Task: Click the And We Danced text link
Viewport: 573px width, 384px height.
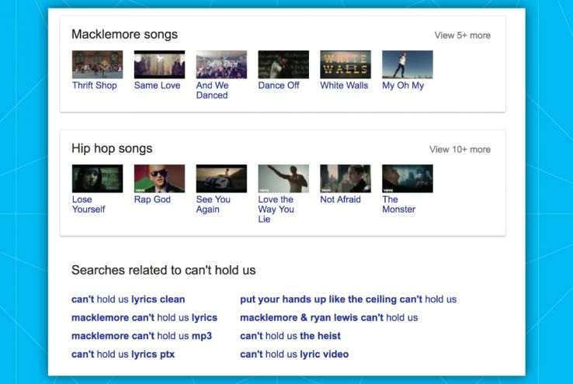Action: [212, 90]
